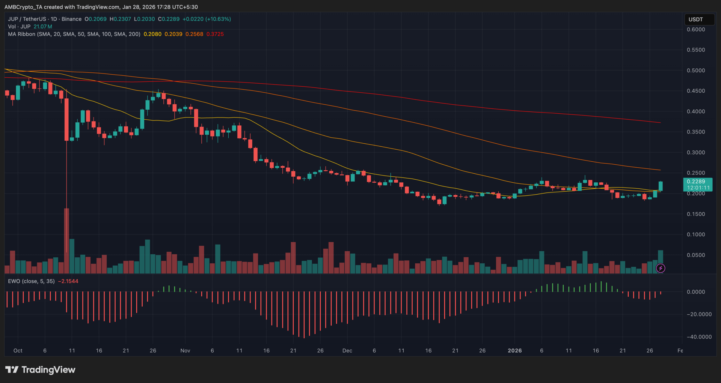Click the SMA 20 value 0.2080

[152, 34]
